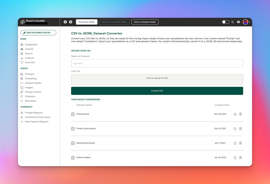The width and height of the screenshot is (270, 184).
Task: Click the Motivational Quotes file icon
Action: coord(73,143)
